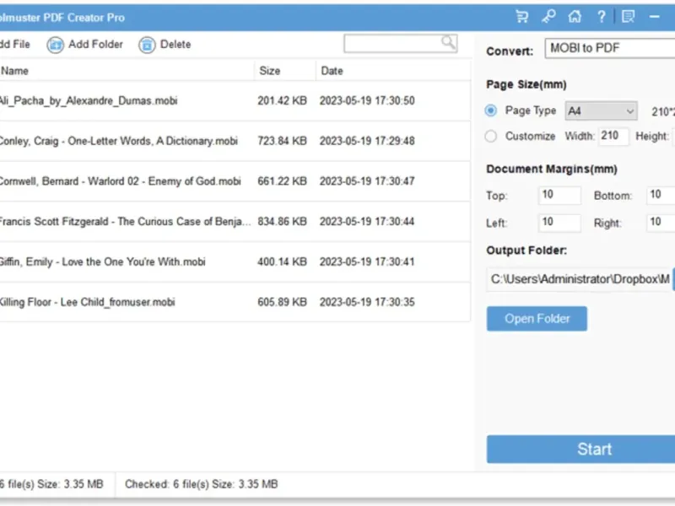The height and width of the screenshot is (506, 675).
Task: Sort files by the Size column header
Action: [270, 71]
